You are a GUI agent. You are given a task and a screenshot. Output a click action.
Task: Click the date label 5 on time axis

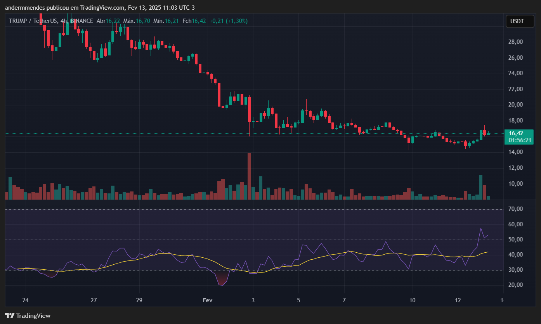coord(298,300)
